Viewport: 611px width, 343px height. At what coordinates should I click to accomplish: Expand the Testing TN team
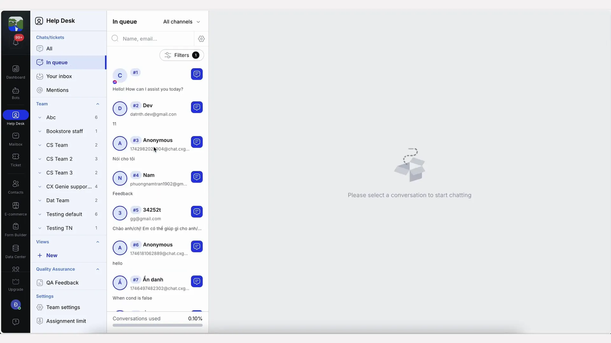(x=40, y=228)
